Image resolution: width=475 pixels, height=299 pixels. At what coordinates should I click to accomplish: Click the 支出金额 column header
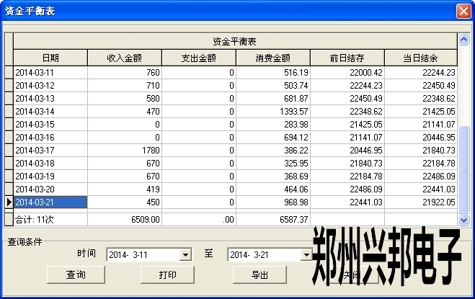click(x=199, y=58)
